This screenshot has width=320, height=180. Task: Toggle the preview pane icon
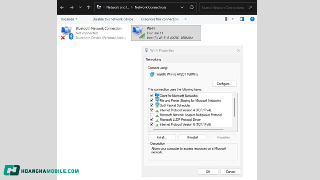pos(242,19)
